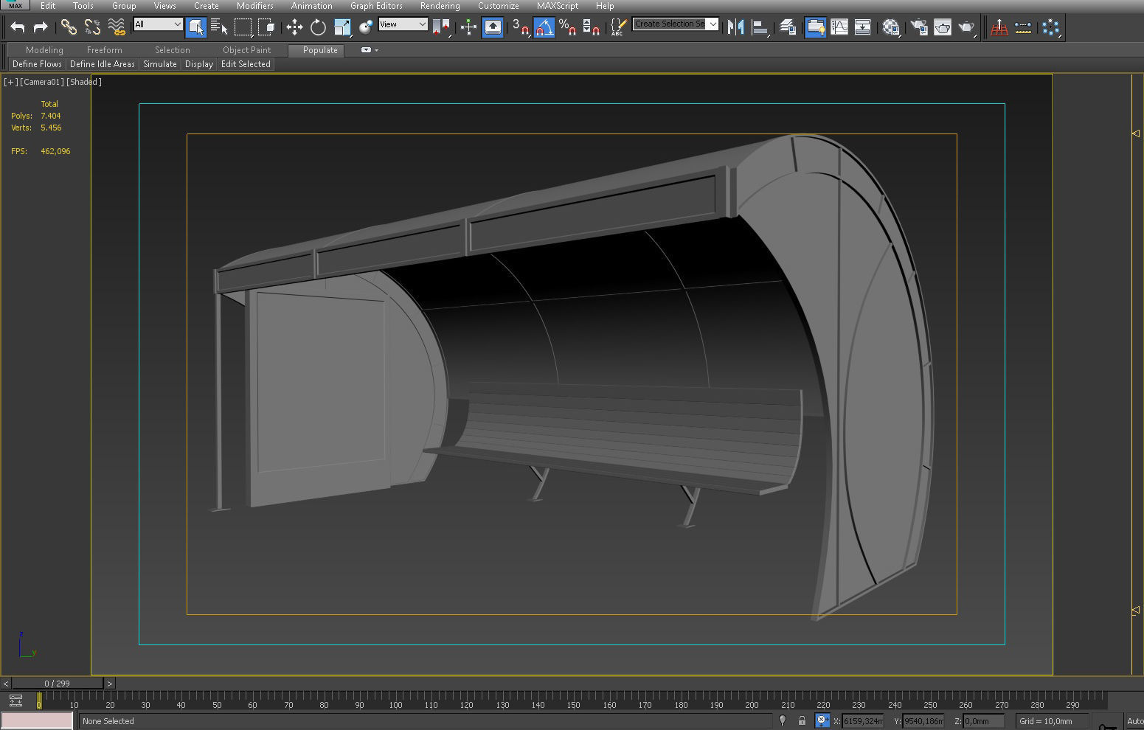Toggle Absolute/Offset transform type-in mode
The height and width of the screenshot is (730, 1144).
[x=822, y=720]
